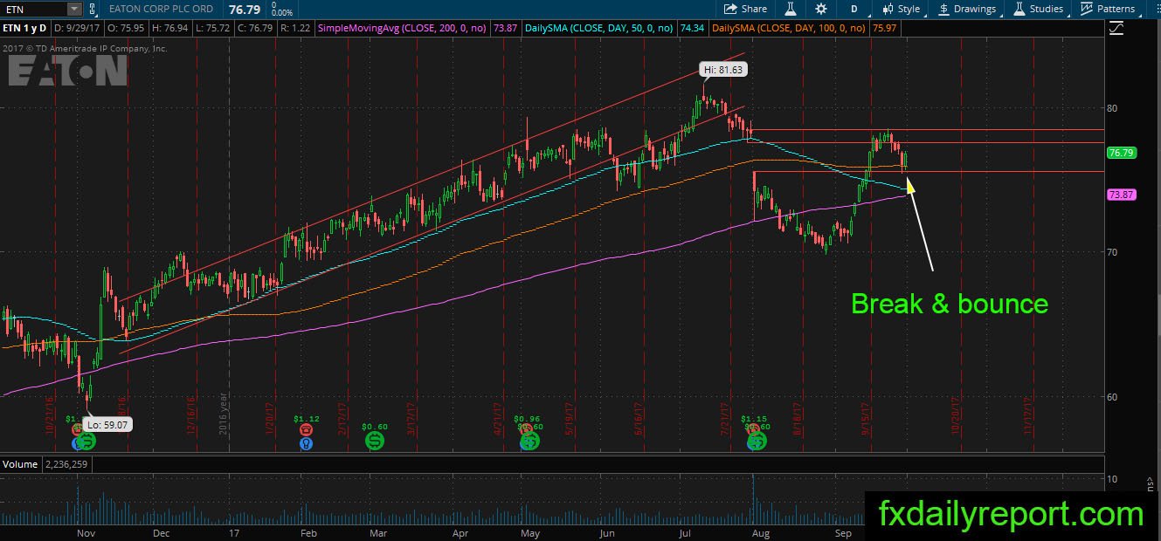Click the 80 price axis label
This screenshot has height=541, width=1161.
coord(1112,108)
